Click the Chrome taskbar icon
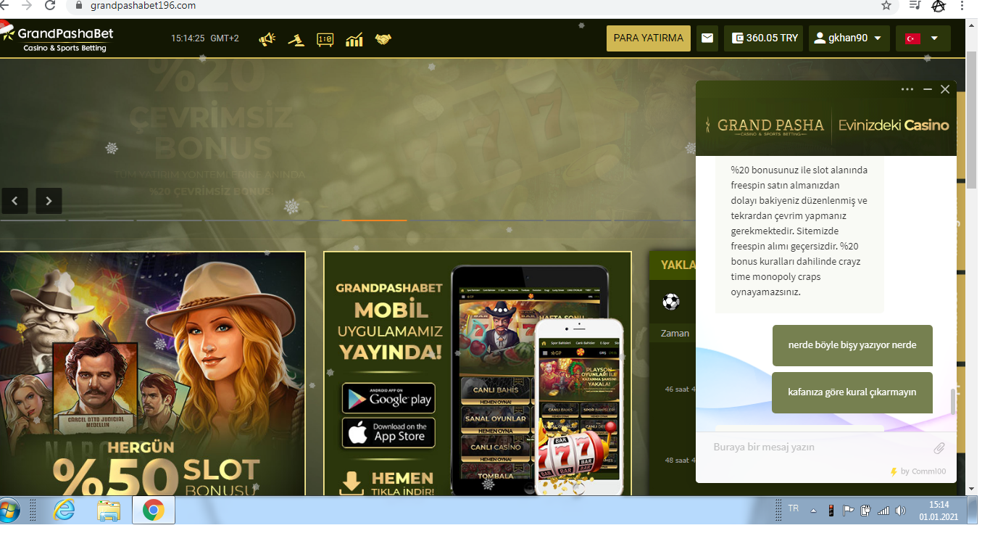 coord(153,511)
